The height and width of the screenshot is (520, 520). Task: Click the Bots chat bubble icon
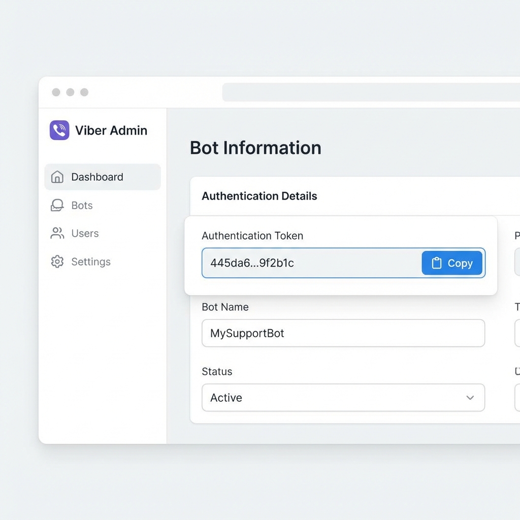[x=56, y=205]
